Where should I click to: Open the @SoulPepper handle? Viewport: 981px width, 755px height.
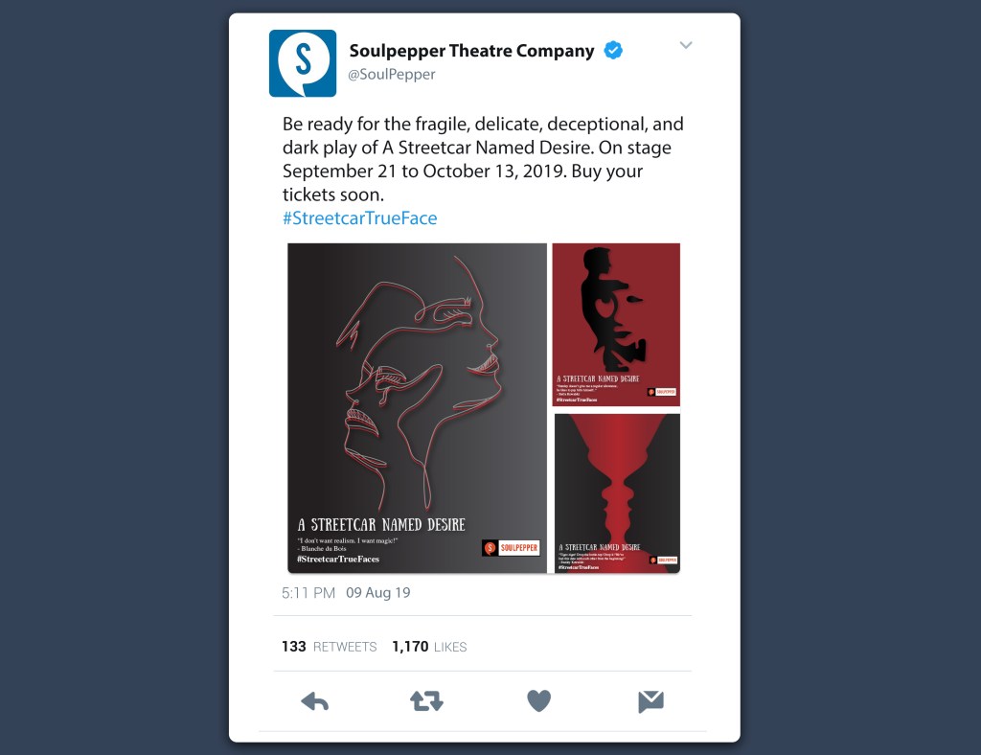click(392, 75)
